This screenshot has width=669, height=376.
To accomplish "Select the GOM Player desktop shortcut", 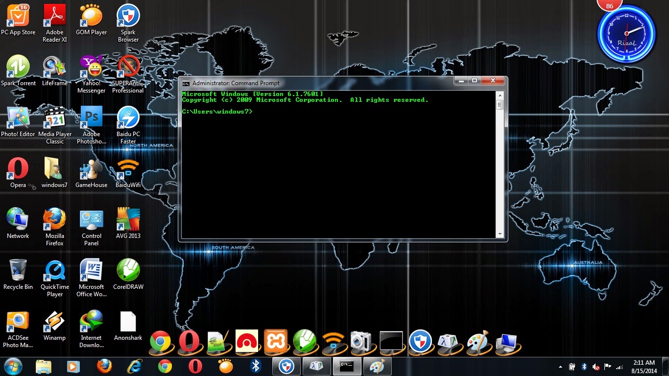I will click(92, 21).
